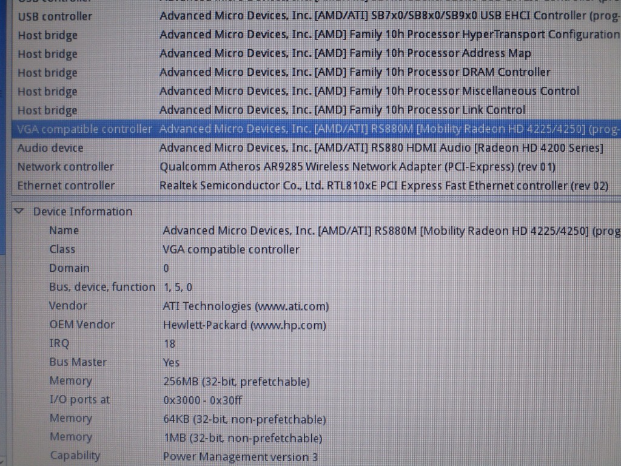This screenshot has width=621, height=466.
Task: Select the highlighted VGA compatible controller row
Action: [x=316, y=129]
